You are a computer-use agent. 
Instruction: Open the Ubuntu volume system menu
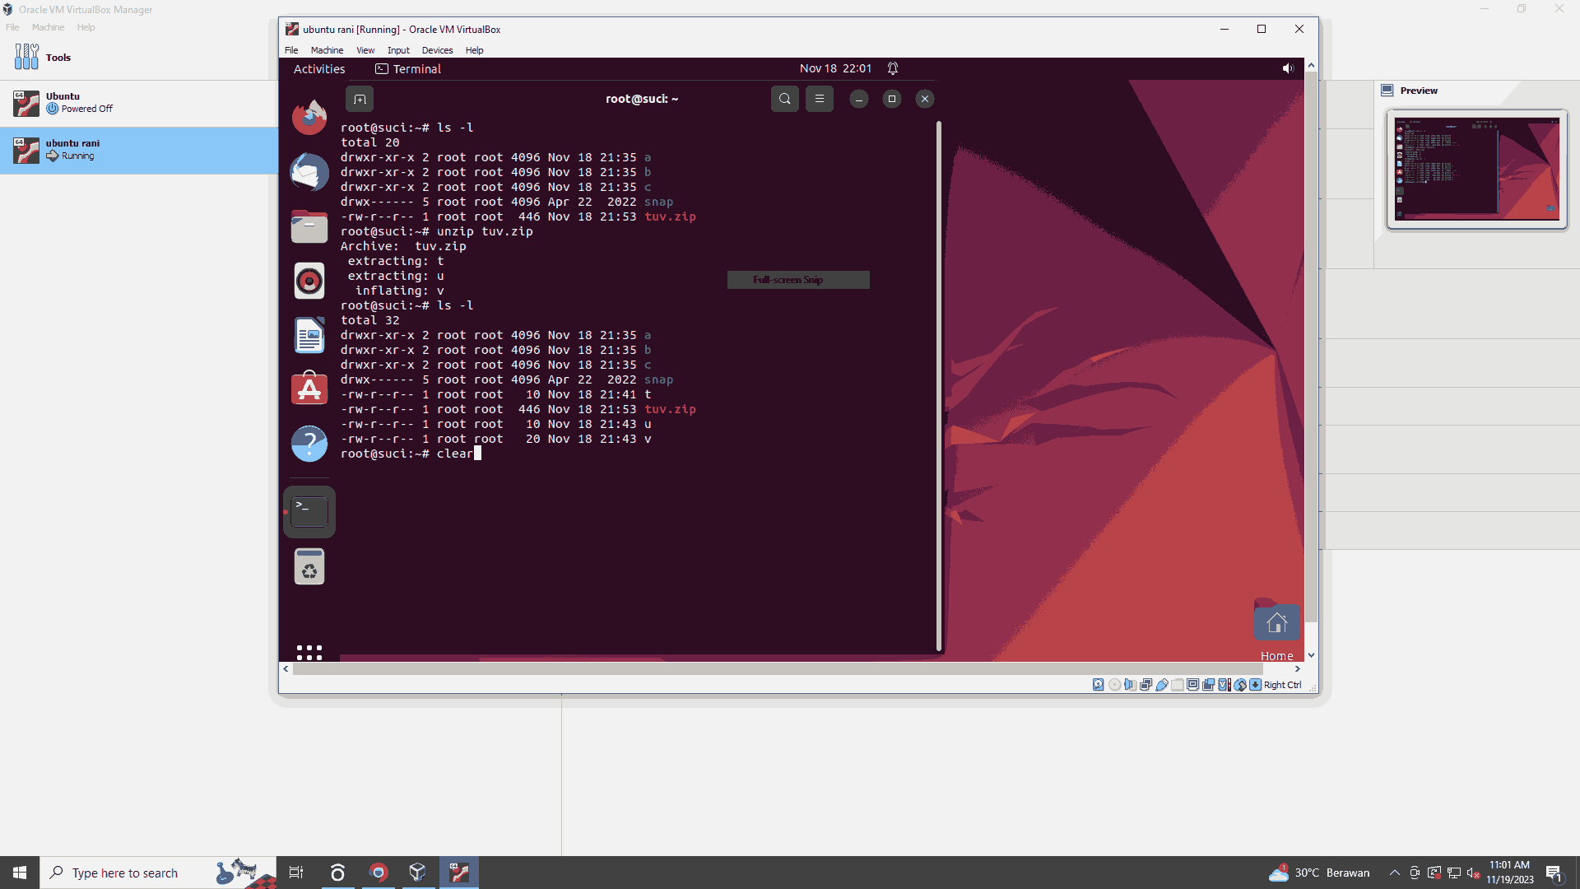[x=1288, y=68]
